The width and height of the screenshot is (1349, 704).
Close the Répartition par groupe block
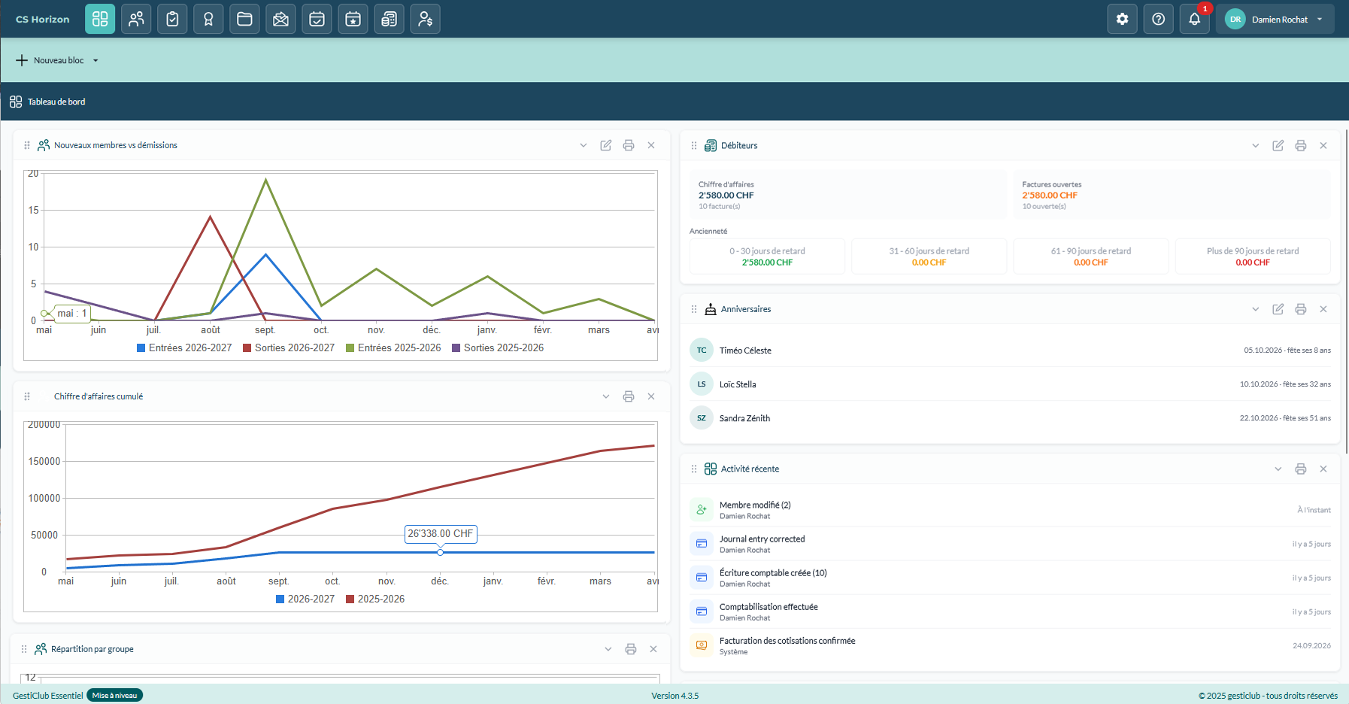(x=653, y=649)
